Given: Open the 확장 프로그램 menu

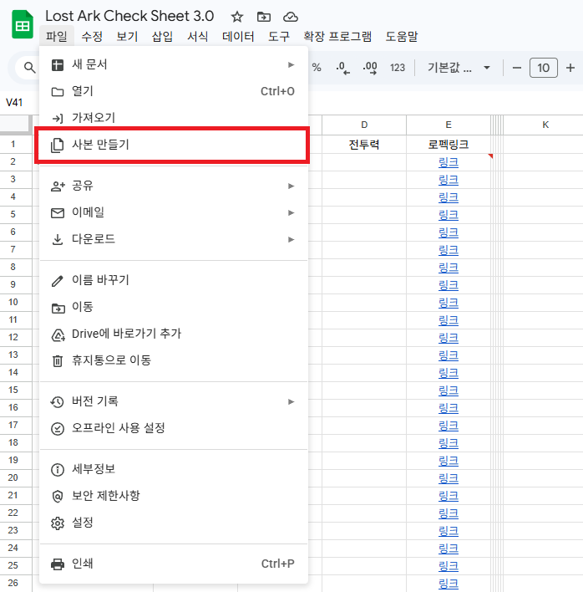Looking at the screenshot, I should tap(337, 37).
